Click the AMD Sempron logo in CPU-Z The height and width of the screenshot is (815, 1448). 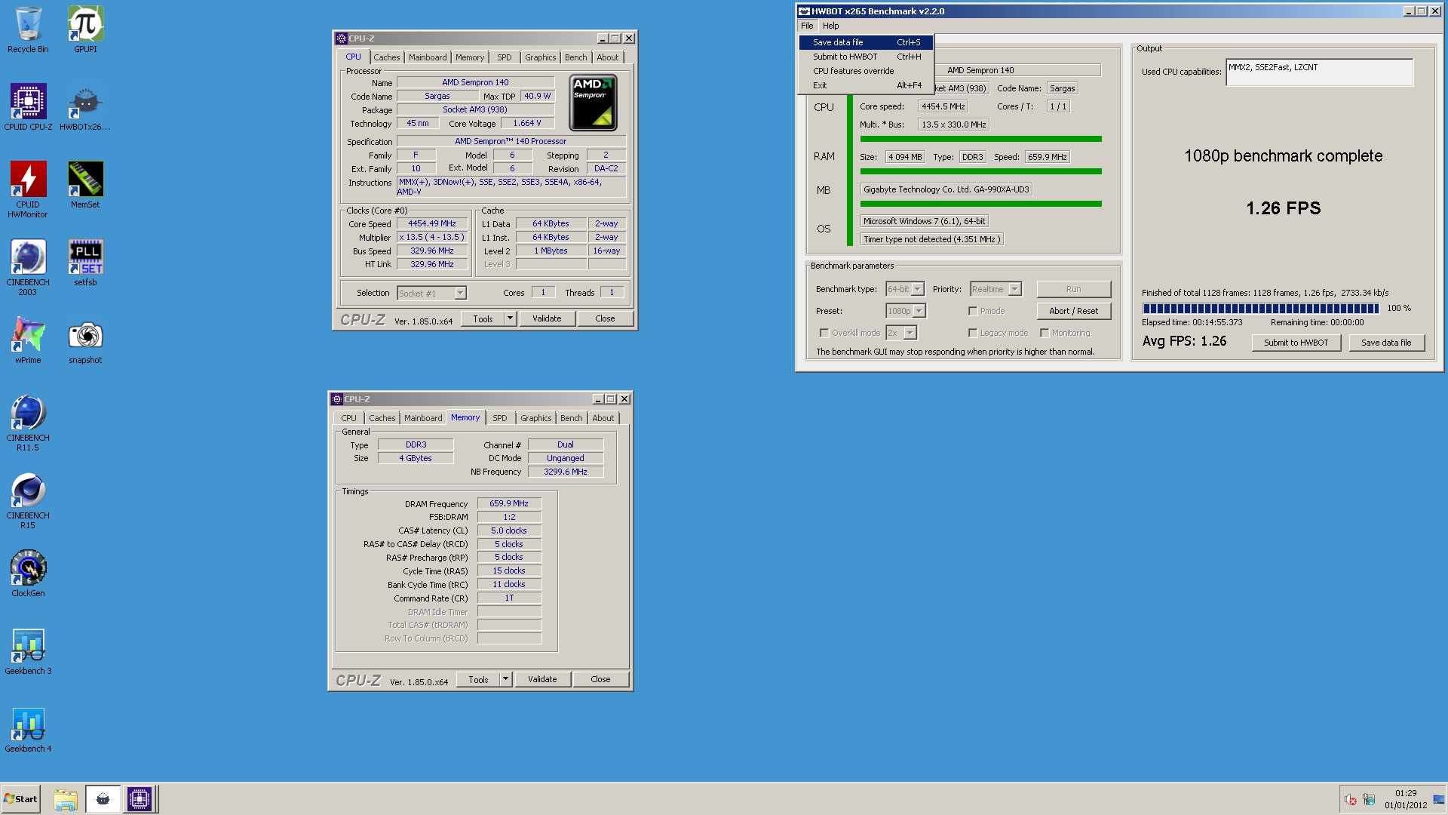[593, 103]
